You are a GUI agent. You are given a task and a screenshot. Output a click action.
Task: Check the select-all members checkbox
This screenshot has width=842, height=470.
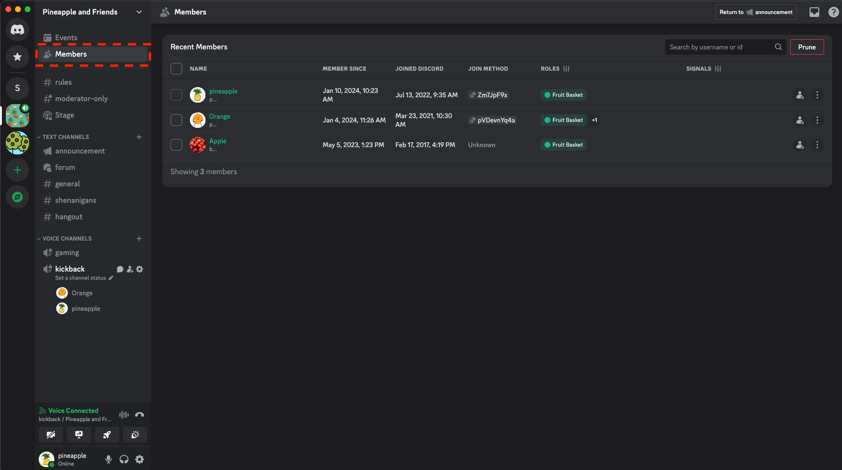click(x=176, y=69)
